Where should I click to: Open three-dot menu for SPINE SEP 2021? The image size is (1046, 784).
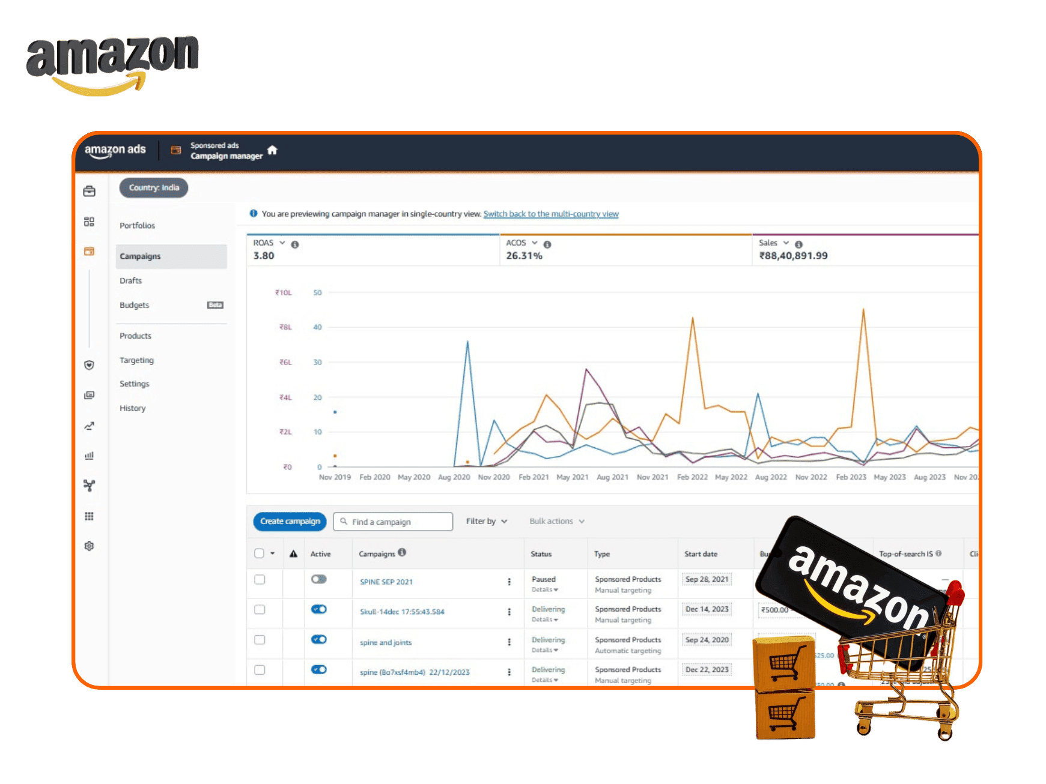[x=509, y=582]
